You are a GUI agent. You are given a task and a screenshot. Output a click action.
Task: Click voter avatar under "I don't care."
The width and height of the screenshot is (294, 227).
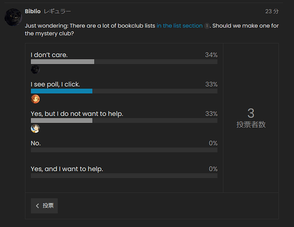[35, 69]
